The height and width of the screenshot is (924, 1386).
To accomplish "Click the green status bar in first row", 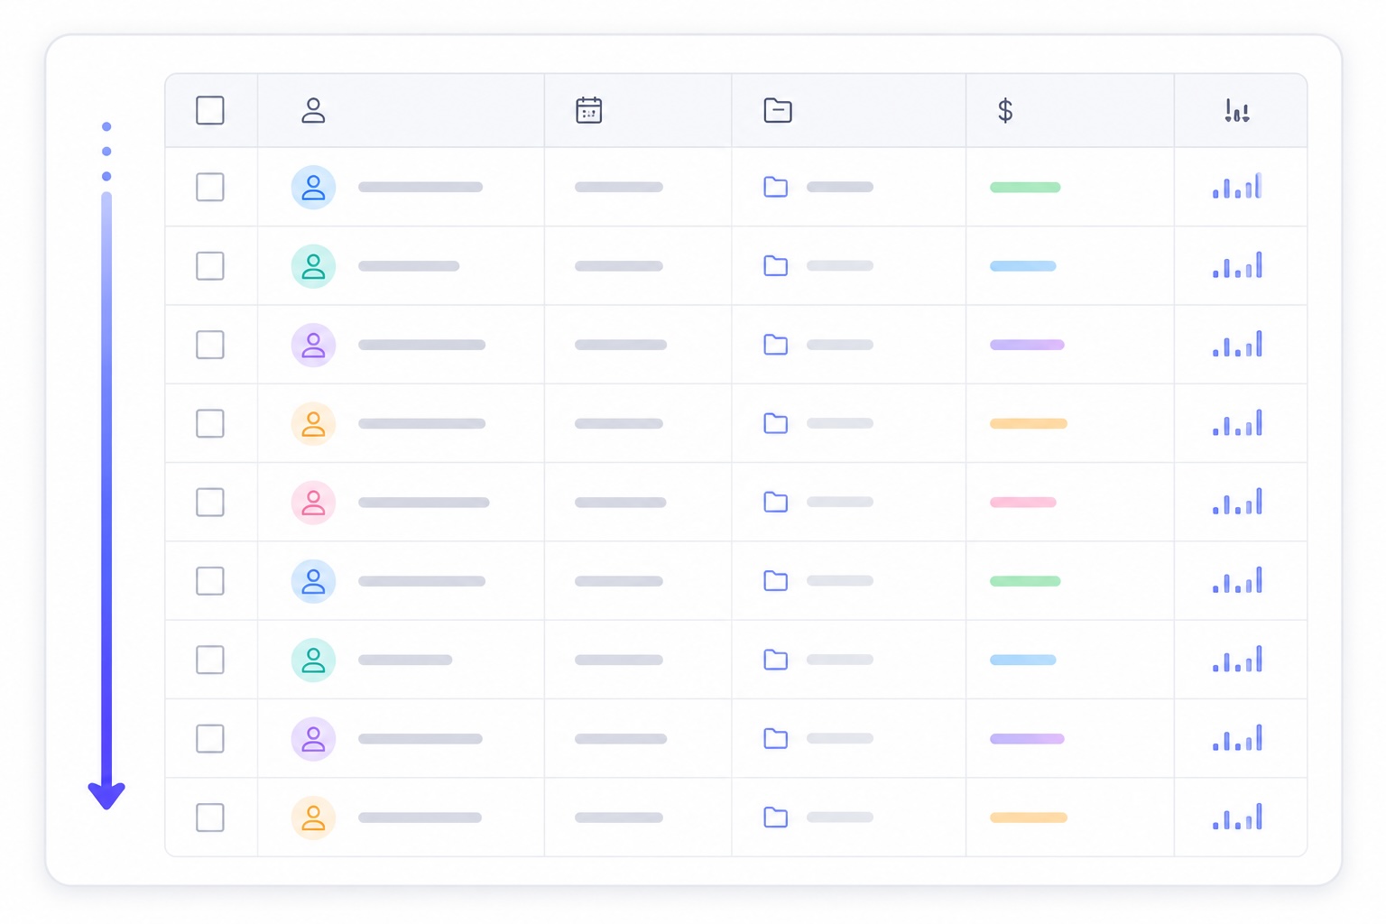I will (x=1025, y=187).
